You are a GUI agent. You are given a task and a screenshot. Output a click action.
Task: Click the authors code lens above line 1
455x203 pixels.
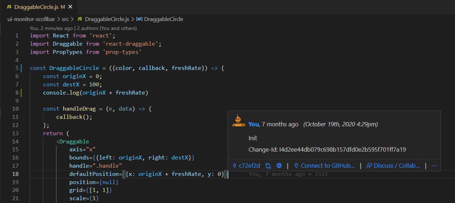coord(83,28)
